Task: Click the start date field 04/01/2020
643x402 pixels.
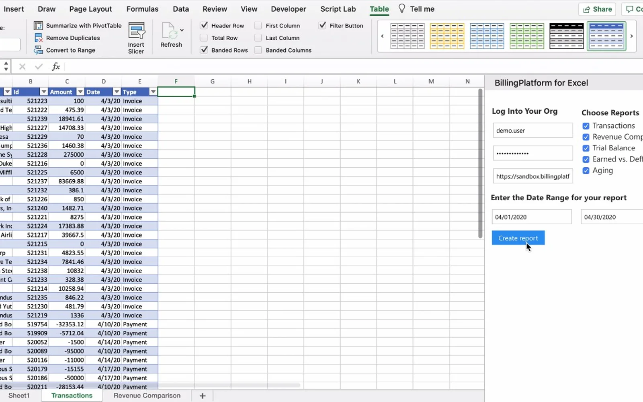Action: [x=532, y=217]
